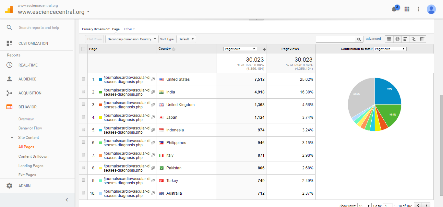
Task: Open United States row page link icon
Action: pyautogui.click(x=153, y=79)
